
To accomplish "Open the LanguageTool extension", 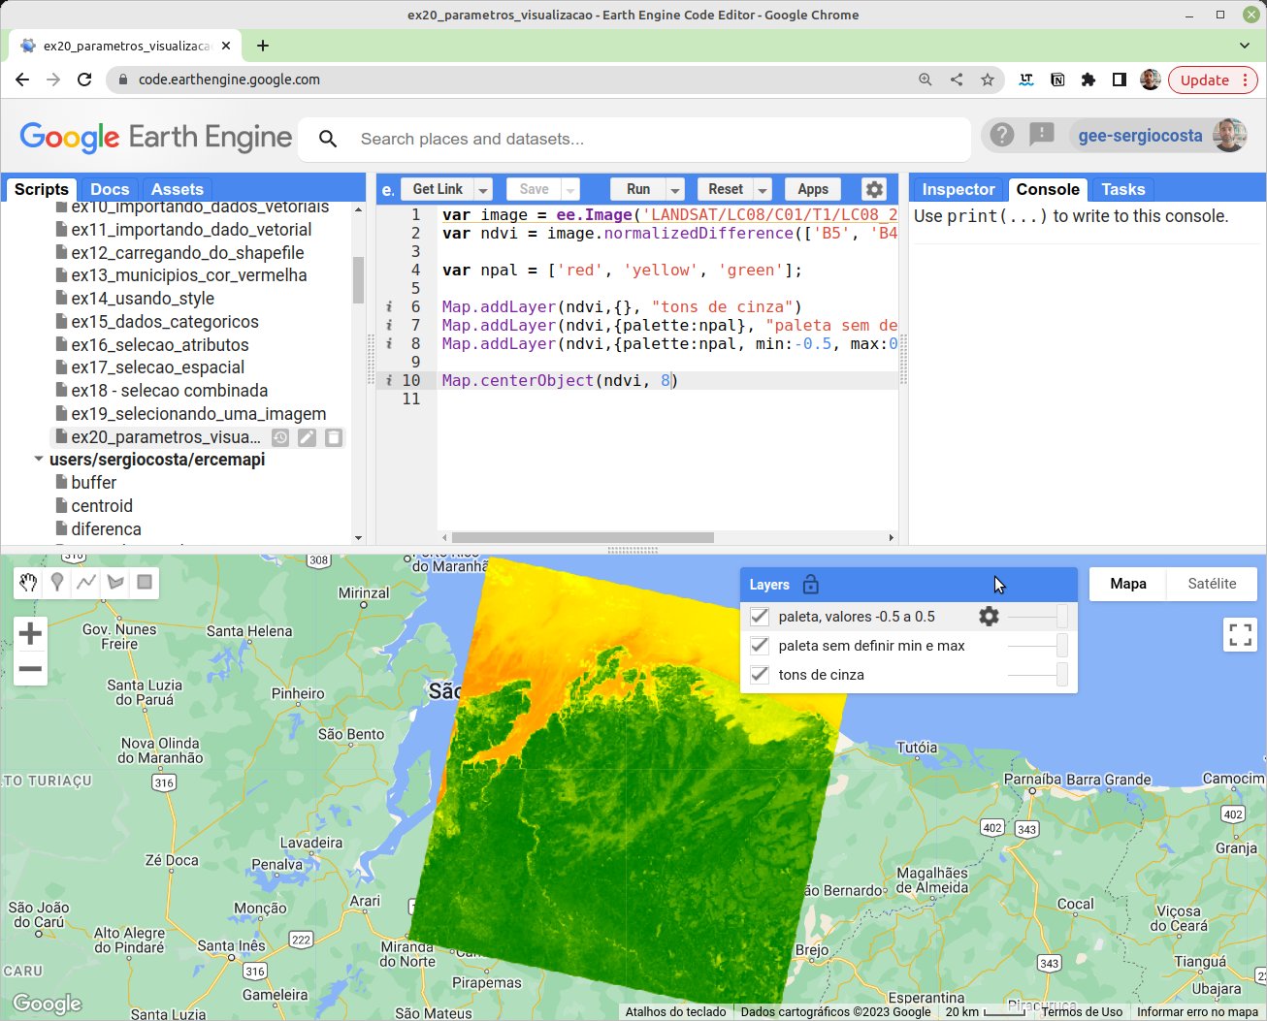I will click(x=1026, y=80).
